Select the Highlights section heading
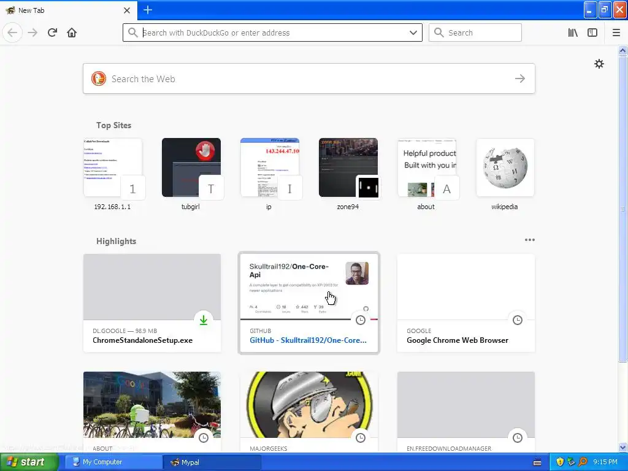This screenshot has height=471, width=628. click(x=116, y=241)
